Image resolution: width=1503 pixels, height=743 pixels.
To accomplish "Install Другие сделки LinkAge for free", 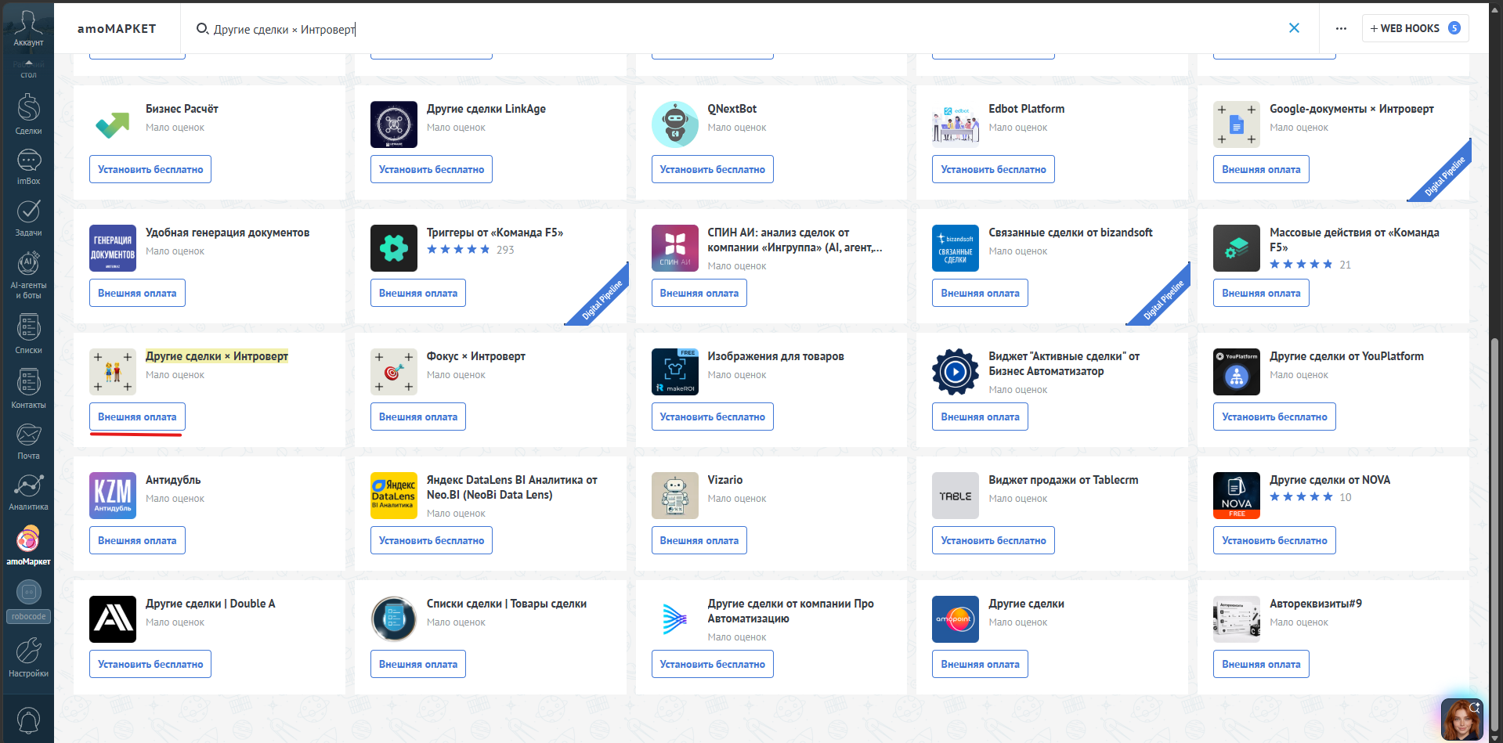I will coord(432,169).
